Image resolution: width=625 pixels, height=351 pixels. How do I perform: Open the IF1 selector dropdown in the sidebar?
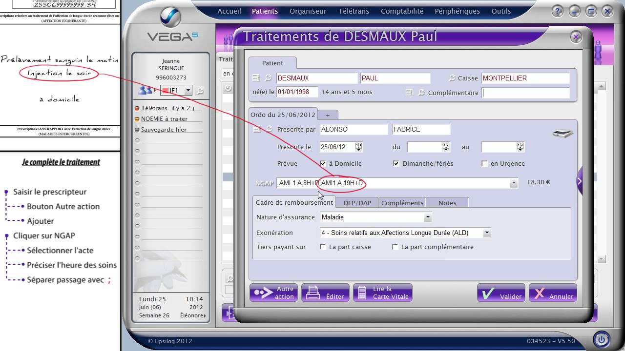pos(187,91)
